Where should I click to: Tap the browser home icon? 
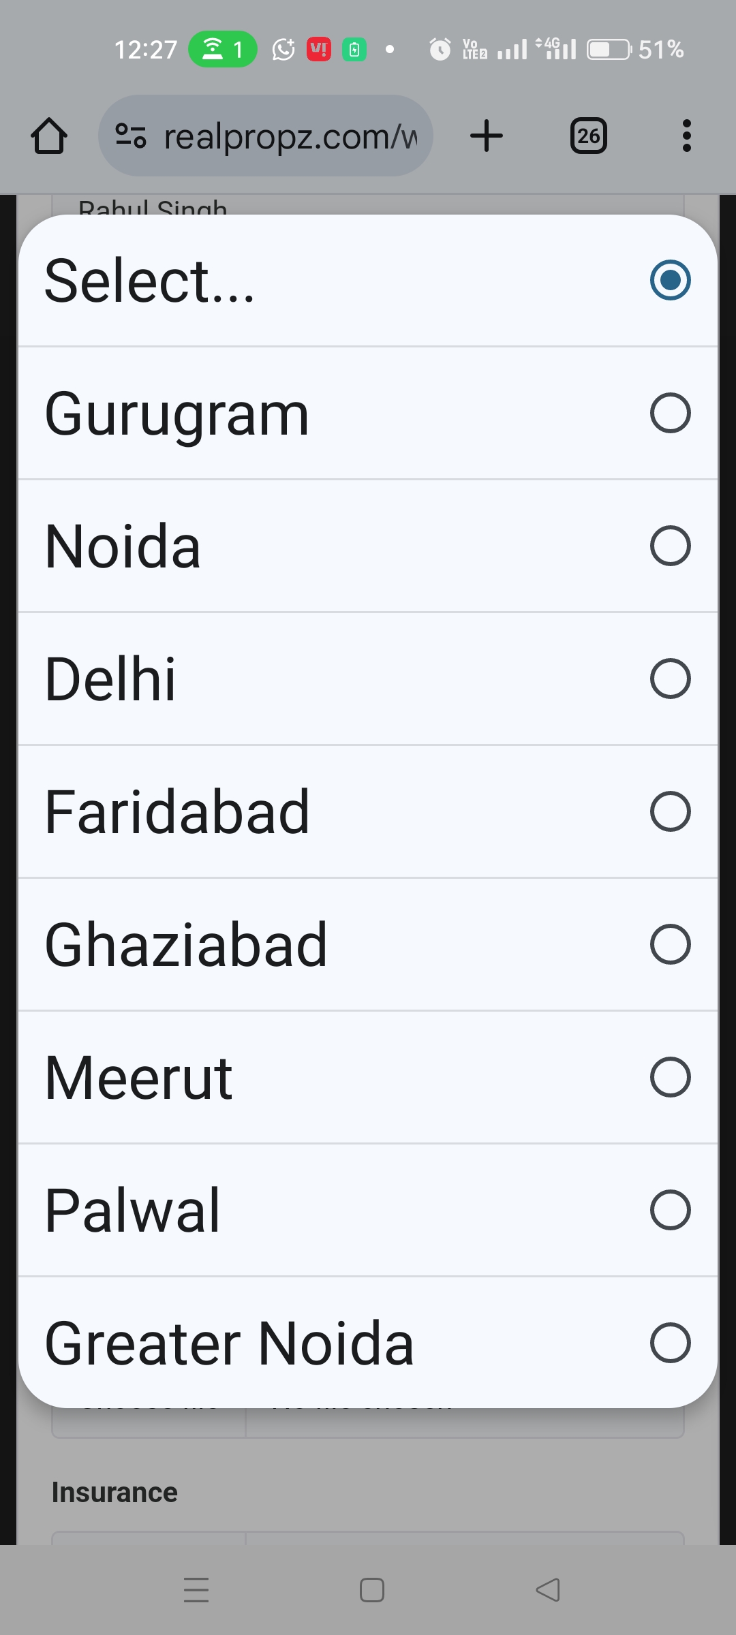click(x=49, y=136)
